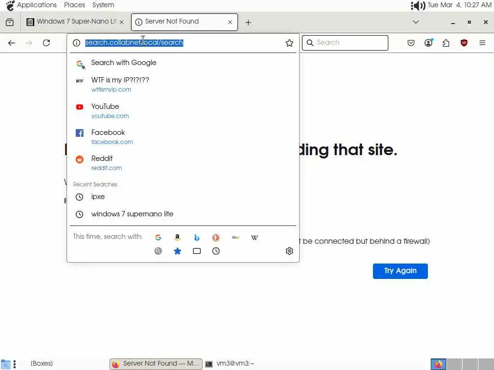The image size is (494, 370).
Task: Search this time with DuckDuckGo icon
Action: click(x=216, y=238)
